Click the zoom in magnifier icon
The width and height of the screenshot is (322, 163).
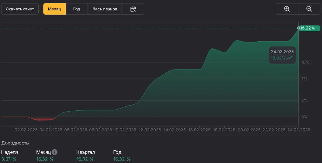[287, 9]
